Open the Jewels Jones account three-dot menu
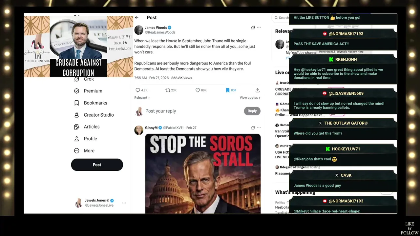The width and height of the screenshot is (420, 236). tap(124, 203)
